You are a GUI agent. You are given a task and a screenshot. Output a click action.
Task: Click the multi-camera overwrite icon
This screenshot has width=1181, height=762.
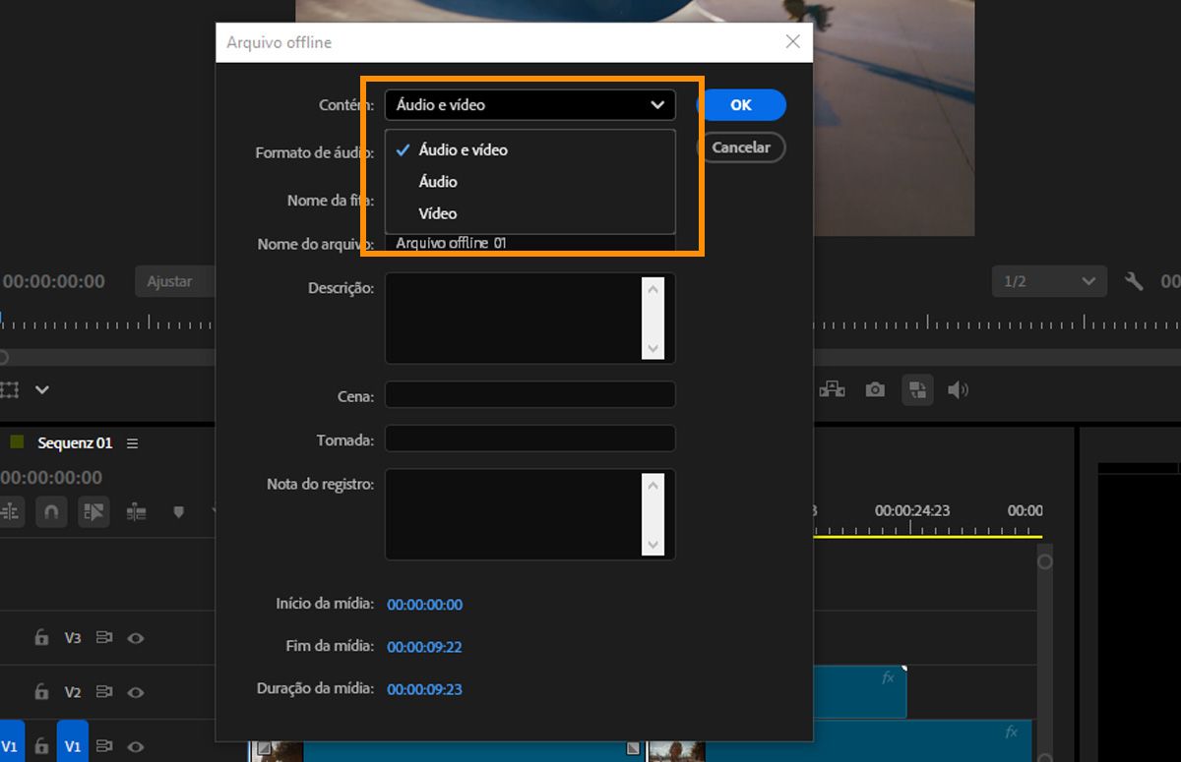(833, 390)
